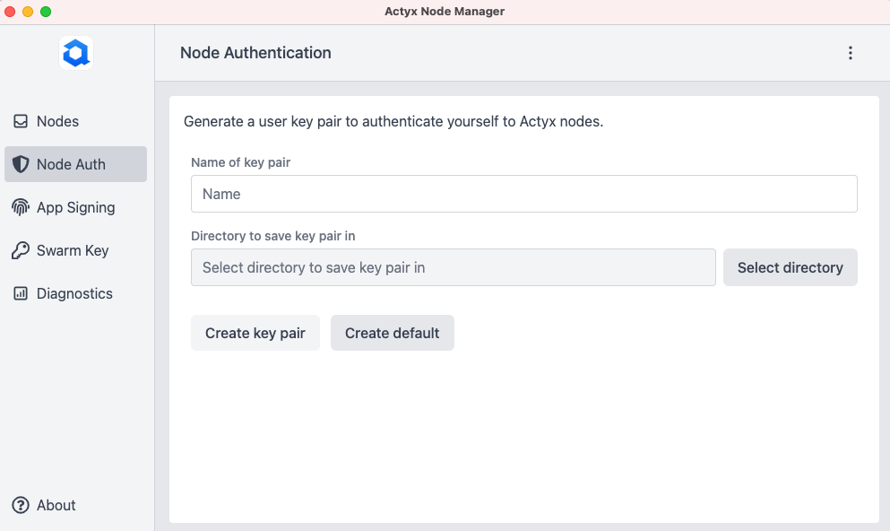Screen dimensions: 890x531
Task: Click the shield icon for Node Auth
Action: point(21,164)
